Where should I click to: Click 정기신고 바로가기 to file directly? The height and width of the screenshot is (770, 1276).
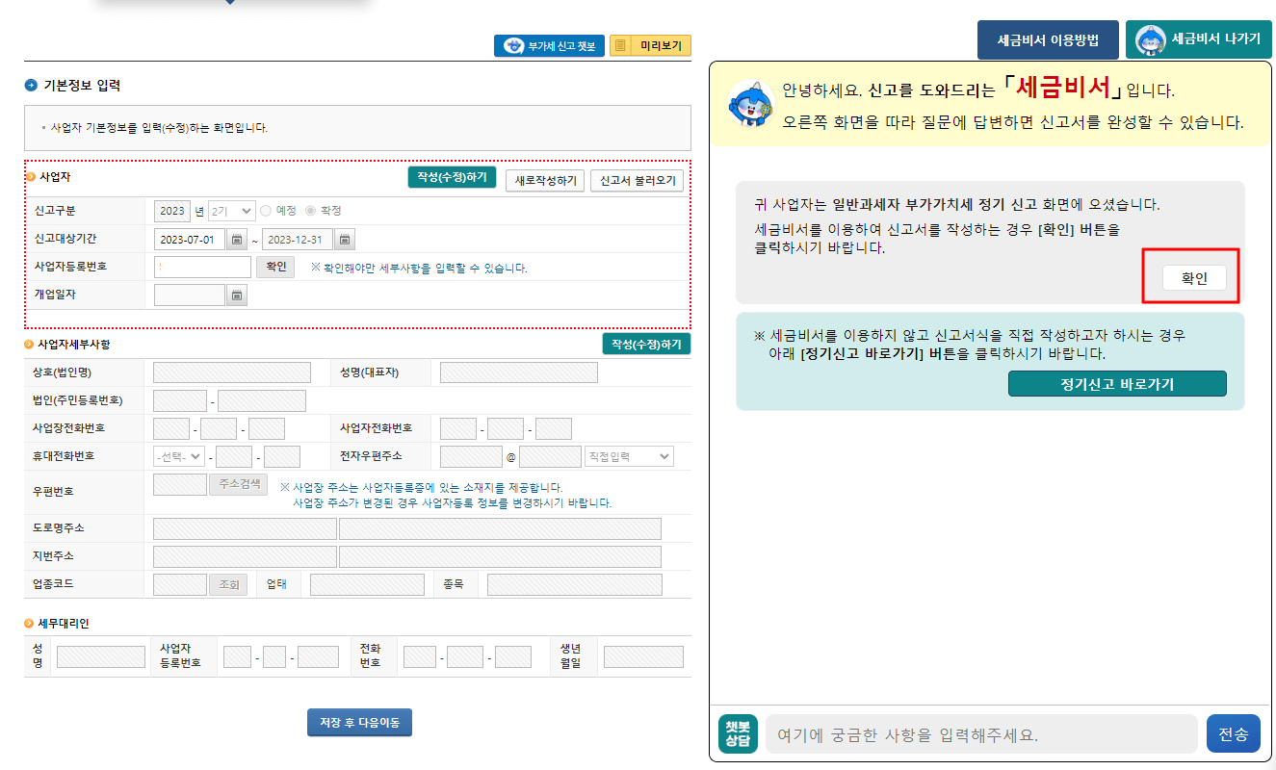[1117, 382]
